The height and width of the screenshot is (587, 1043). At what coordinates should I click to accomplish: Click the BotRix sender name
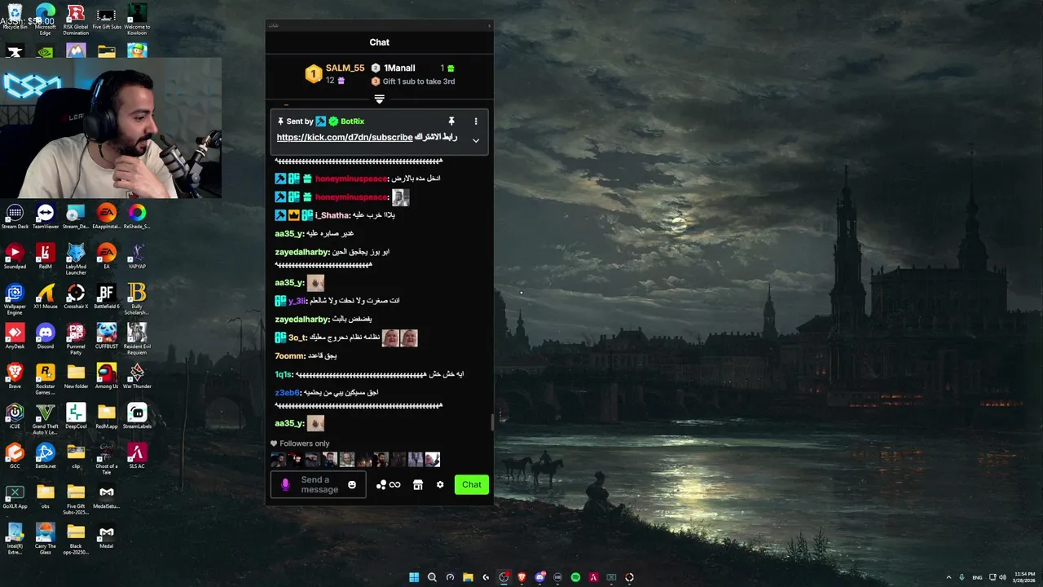coord(352,121)
